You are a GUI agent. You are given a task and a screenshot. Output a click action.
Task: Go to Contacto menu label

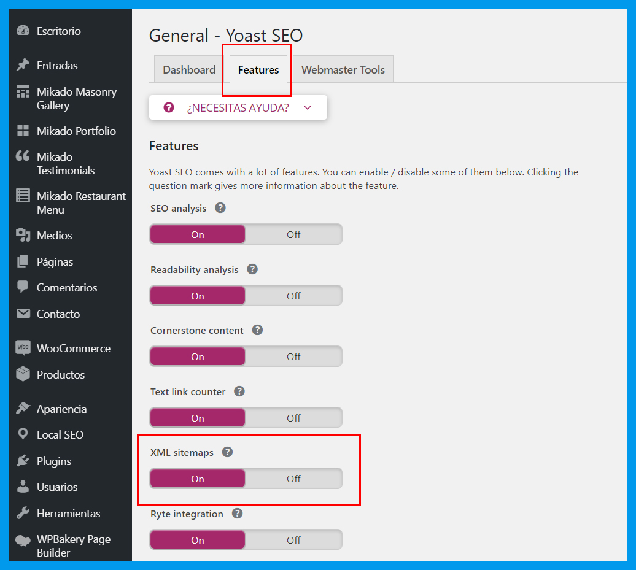[x=58, y=314]
